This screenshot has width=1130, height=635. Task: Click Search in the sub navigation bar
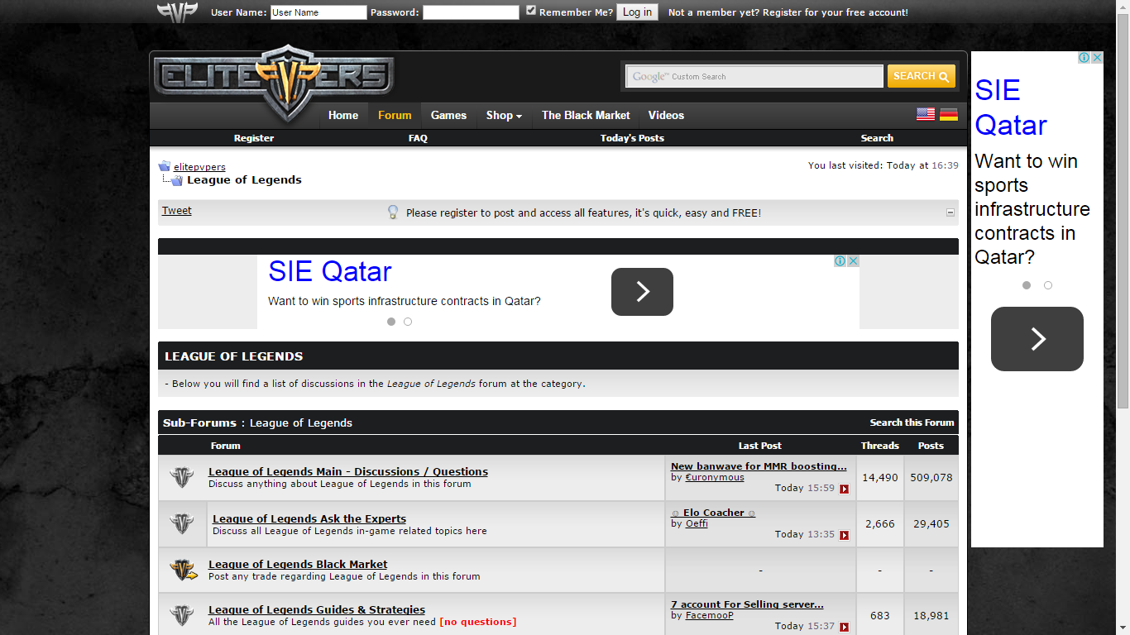pos(877,138)
